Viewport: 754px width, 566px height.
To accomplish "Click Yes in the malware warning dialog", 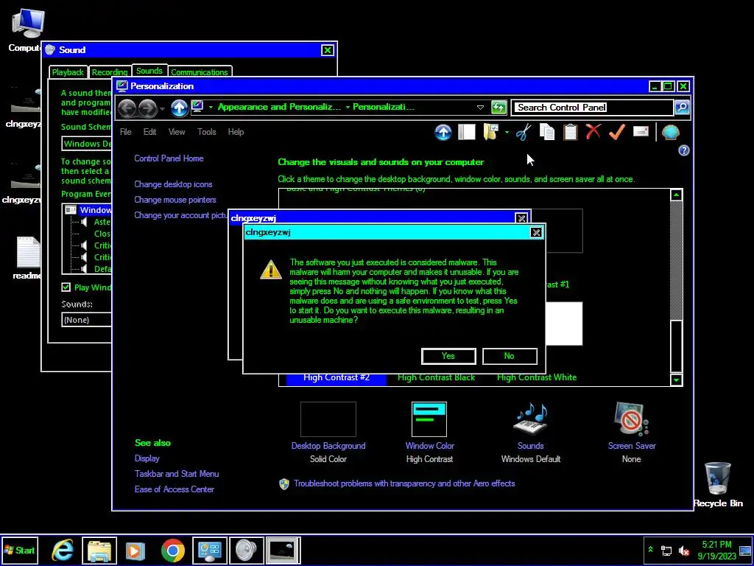I will tap(448, 356).
